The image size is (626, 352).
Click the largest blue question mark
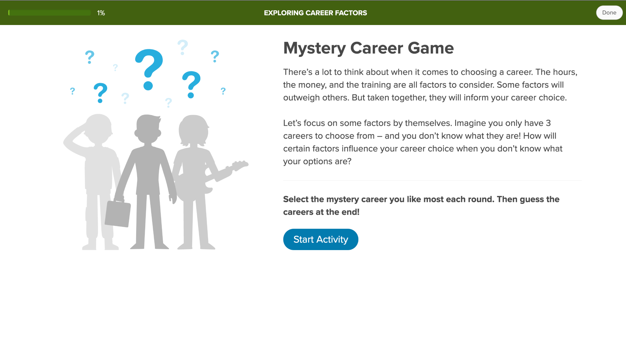pos(149,69)
